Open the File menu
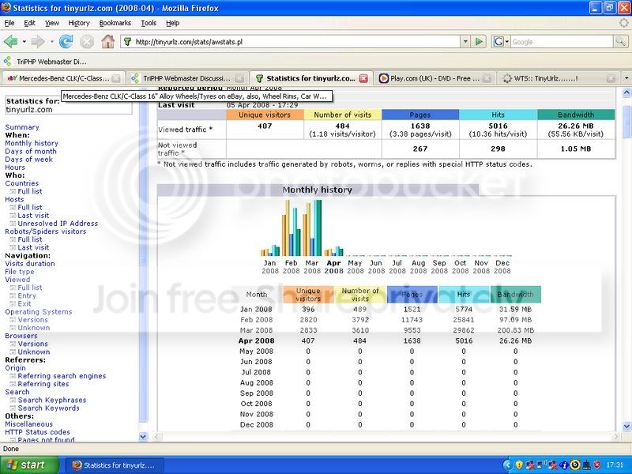 [9, 23]
